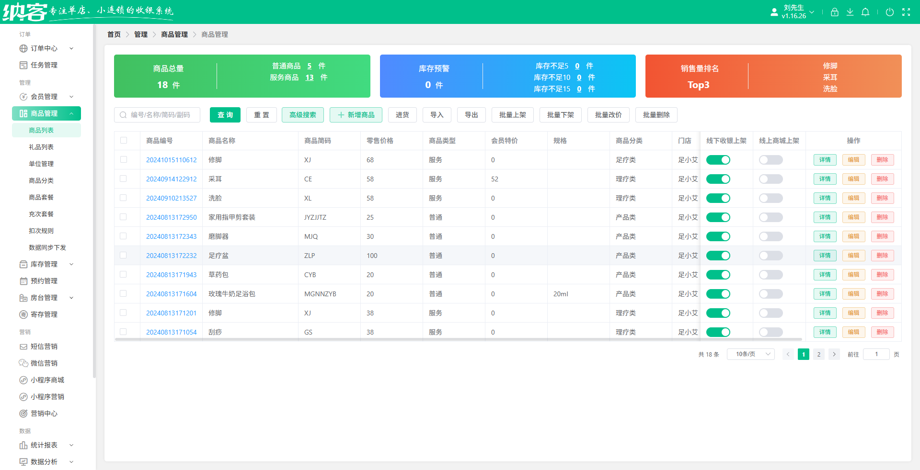Open product link 20240914122912

pyautogui.click(x=171, y=179)
